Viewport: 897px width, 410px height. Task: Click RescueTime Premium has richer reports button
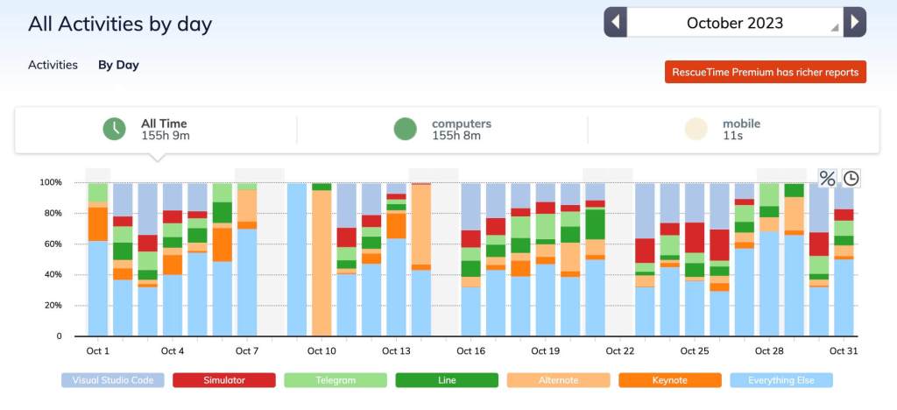tap(766, 72)
